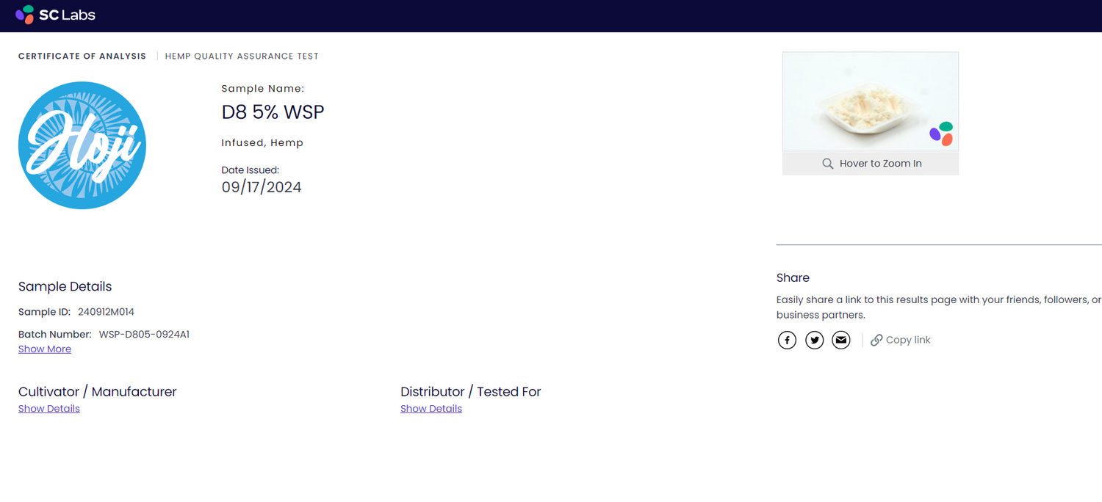The width and height of the screenshot is (1102, 502).
Task: Click the 'Distributor / Tested For' heading
Action: point(471,392)
